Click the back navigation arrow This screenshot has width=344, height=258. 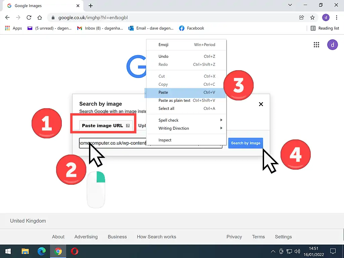[7, 17]
